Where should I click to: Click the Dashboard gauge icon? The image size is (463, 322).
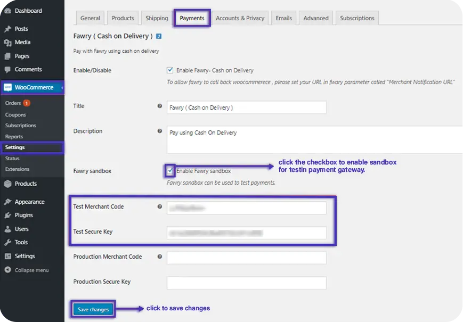(8, 11)
